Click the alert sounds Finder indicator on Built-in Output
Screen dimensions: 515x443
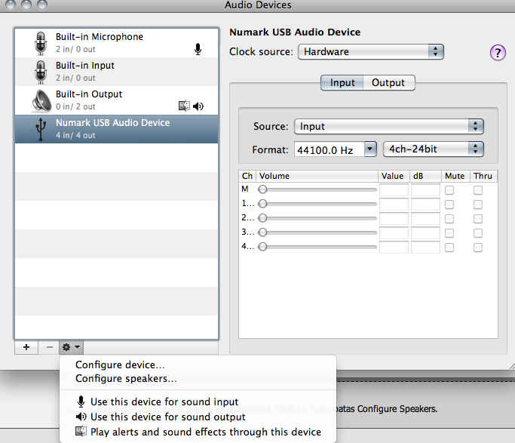tap(184, 106)
